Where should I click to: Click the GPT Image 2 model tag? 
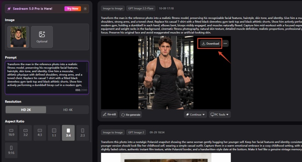[136, 132]
